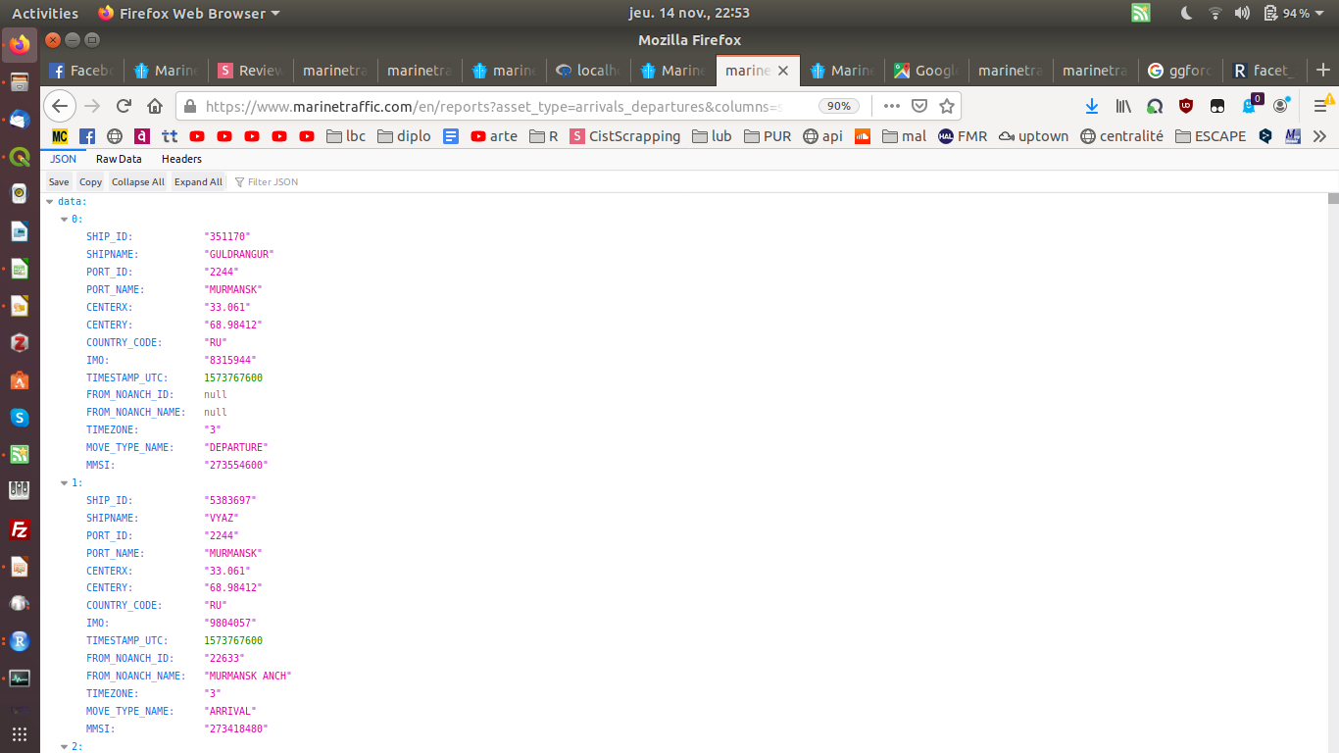Launch FileZilla from the dock
Screen dimensions: 1339x753
click(x=20, y=529)
